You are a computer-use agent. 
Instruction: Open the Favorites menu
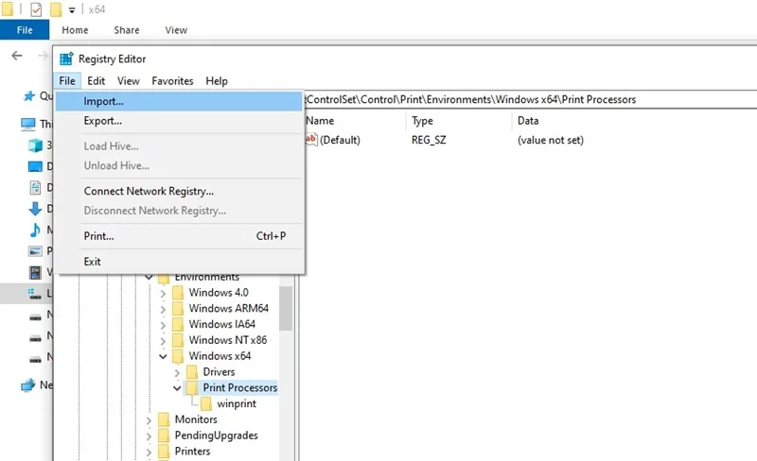(172, 81)
